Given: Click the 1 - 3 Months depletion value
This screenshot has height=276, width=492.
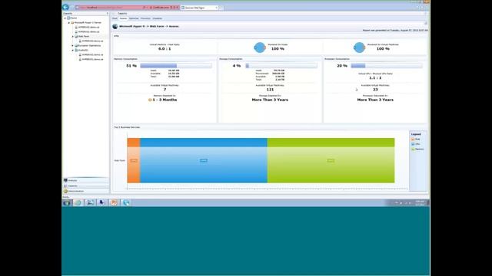Looking at the screenshot, I should (x=165, y=100).
